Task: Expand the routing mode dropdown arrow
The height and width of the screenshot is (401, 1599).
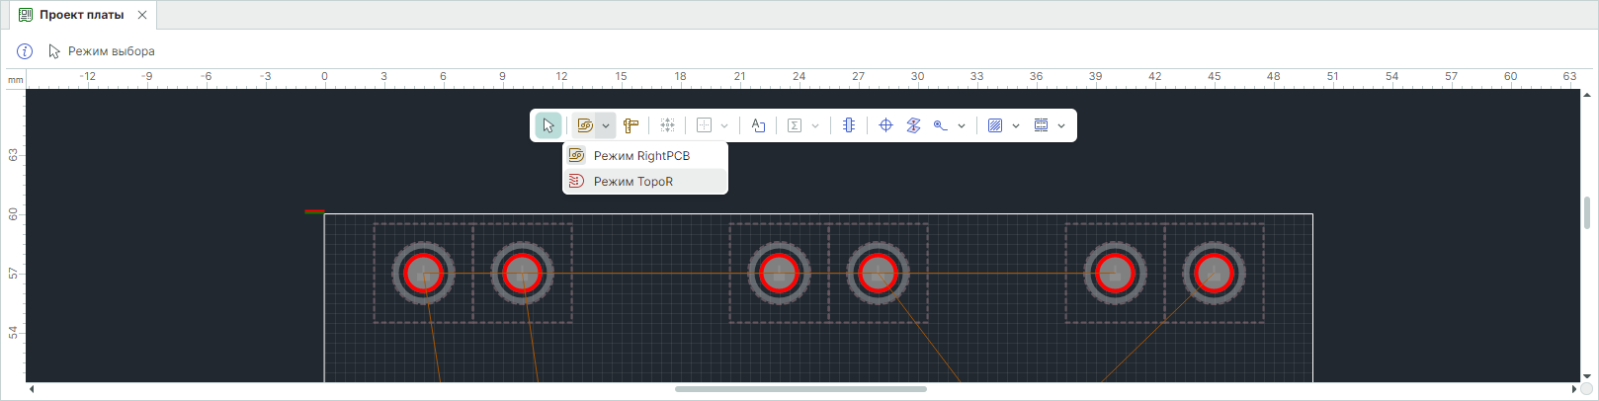Action: click(606, 125)
